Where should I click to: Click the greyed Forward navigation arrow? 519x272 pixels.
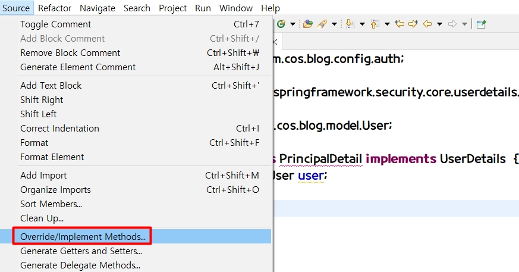[452, 24]
